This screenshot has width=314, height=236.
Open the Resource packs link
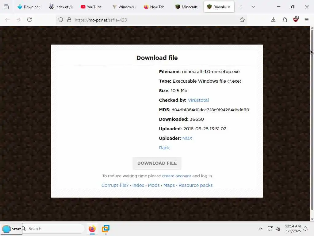[x=195, y=185]
